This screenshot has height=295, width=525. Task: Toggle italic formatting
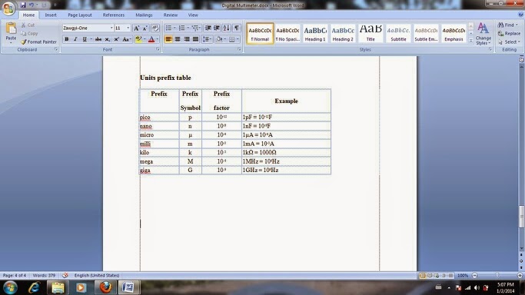coord(75,39)
